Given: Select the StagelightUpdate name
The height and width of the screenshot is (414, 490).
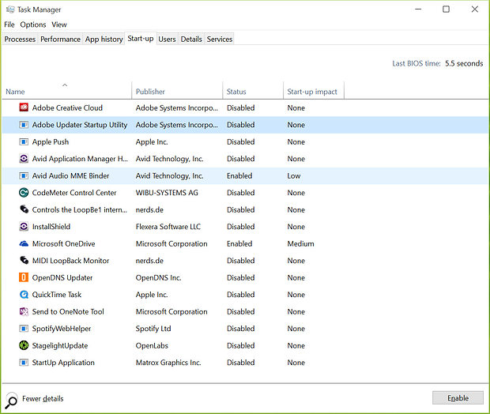Looking at the screenshot, I should coord(60,345).
